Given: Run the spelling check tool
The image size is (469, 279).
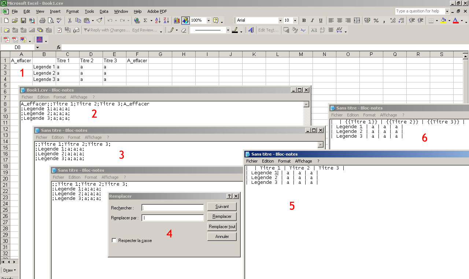Looking at the screenshot, I should pyautogui.click(x=59, y=21).
